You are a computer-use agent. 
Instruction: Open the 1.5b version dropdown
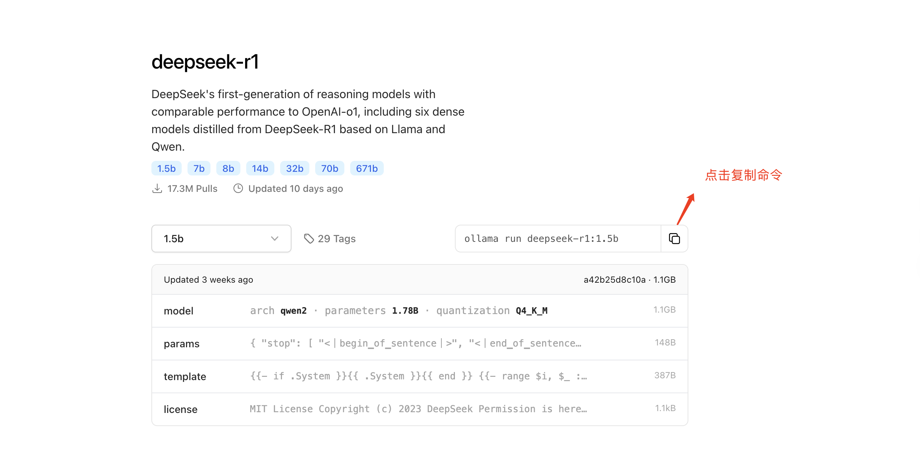pos(221,239)
